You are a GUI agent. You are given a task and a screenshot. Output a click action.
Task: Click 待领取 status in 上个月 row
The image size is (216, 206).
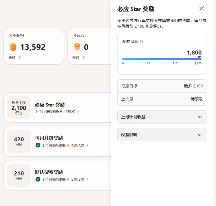(x=196, y=99)
